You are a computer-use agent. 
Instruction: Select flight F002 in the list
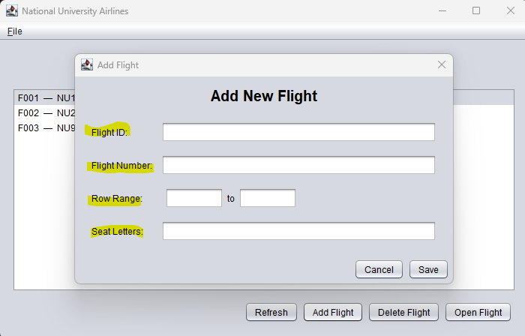(45, 113)
